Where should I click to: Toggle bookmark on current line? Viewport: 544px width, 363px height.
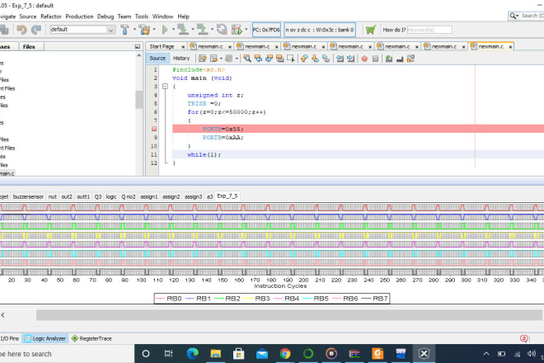pyautogui.click(x=326, y=59)
